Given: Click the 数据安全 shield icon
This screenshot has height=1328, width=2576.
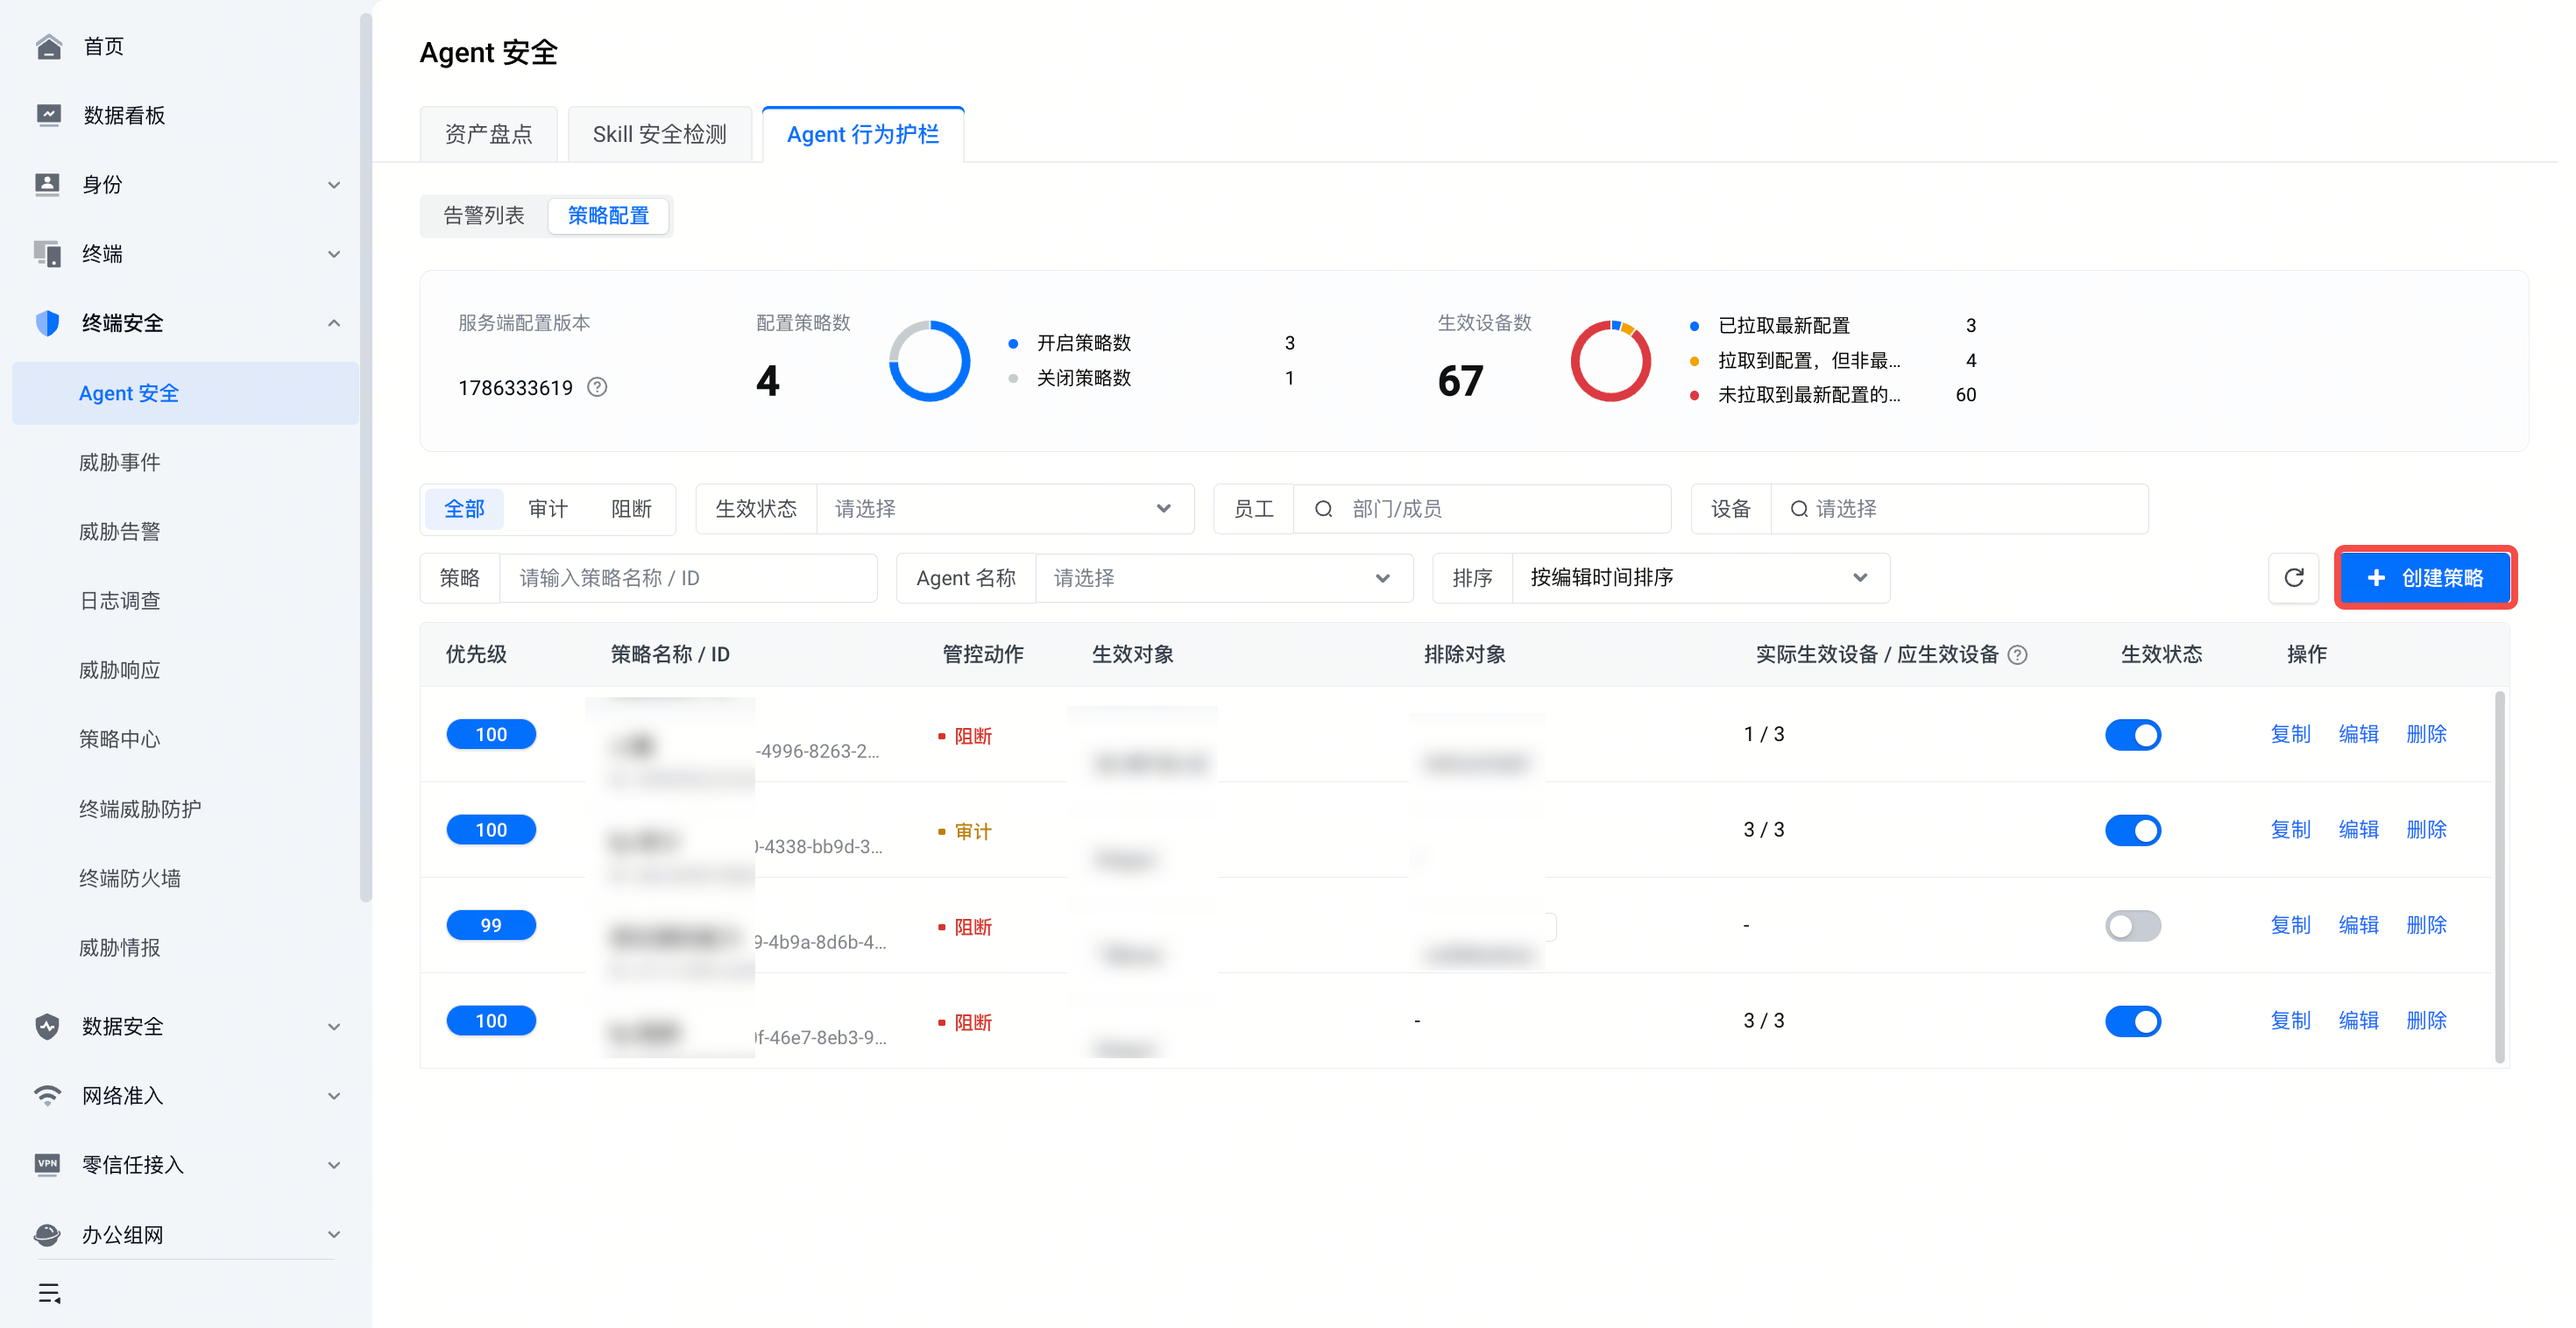Looking at the screenshot, I should coord(48,1026).
